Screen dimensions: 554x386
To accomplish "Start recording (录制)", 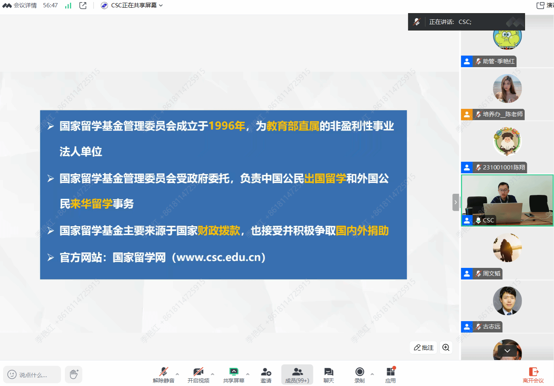I will point(359,374).
